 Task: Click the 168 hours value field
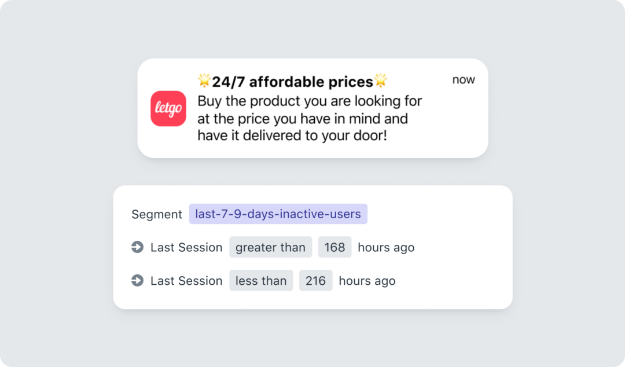334,247
